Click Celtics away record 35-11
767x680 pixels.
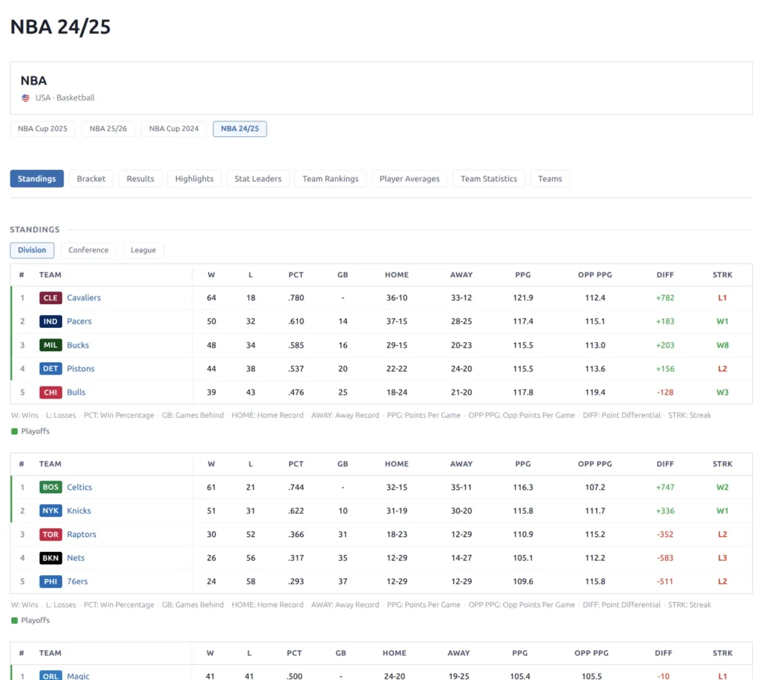click(461, 487)
